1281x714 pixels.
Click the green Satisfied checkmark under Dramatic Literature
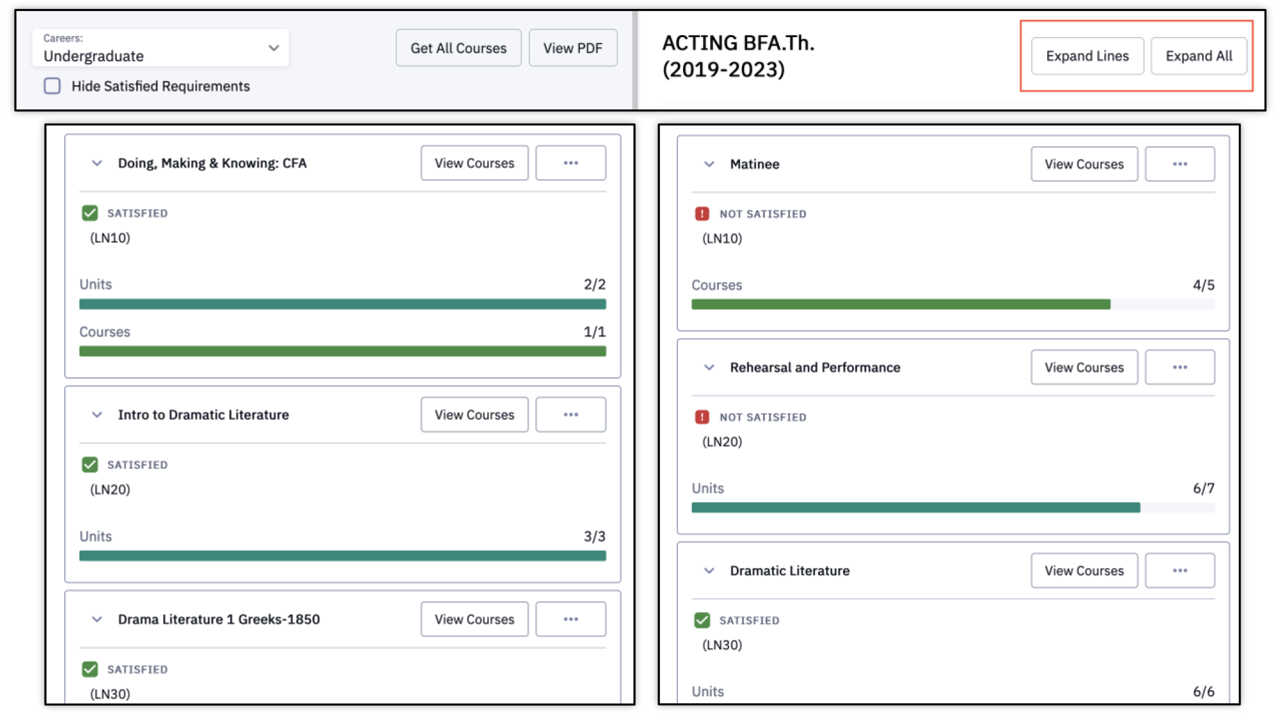coord(702,620)
